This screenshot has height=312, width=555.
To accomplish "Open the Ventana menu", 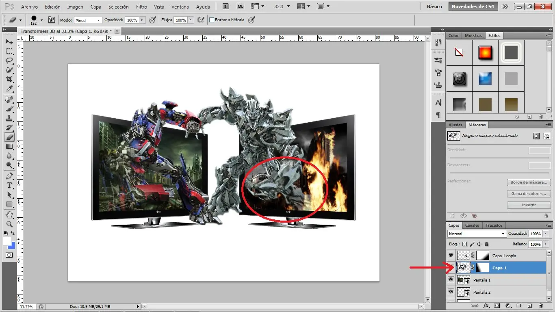I will 180,6.
